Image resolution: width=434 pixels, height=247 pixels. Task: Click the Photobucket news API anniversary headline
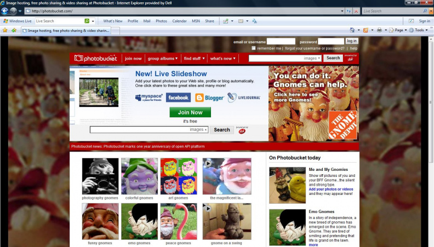pyautogui.click(x=138, y=147)
